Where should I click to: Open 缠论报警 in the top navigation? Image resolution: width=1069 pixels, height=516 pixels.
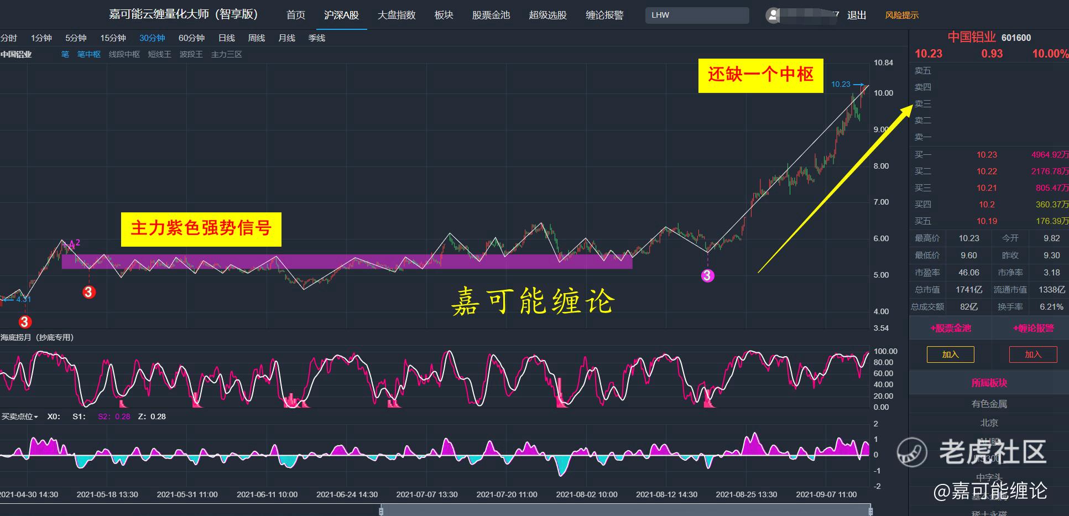tap(604, 15)
